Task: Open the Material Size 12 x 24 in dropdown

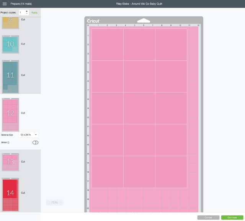Action: [x=28, y=135]
